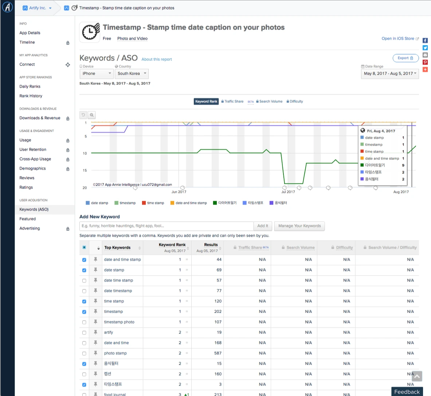Click the Downloads & Revenue lock icon
Image resolution: width=431 pixels, height=396 pixels.
click(x=68, y=118)
